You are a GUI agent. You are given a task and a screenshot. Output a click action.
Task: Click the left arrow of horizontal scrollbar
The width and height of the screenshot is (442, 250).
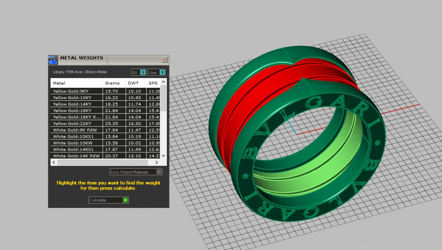click(x=54, y=162)
